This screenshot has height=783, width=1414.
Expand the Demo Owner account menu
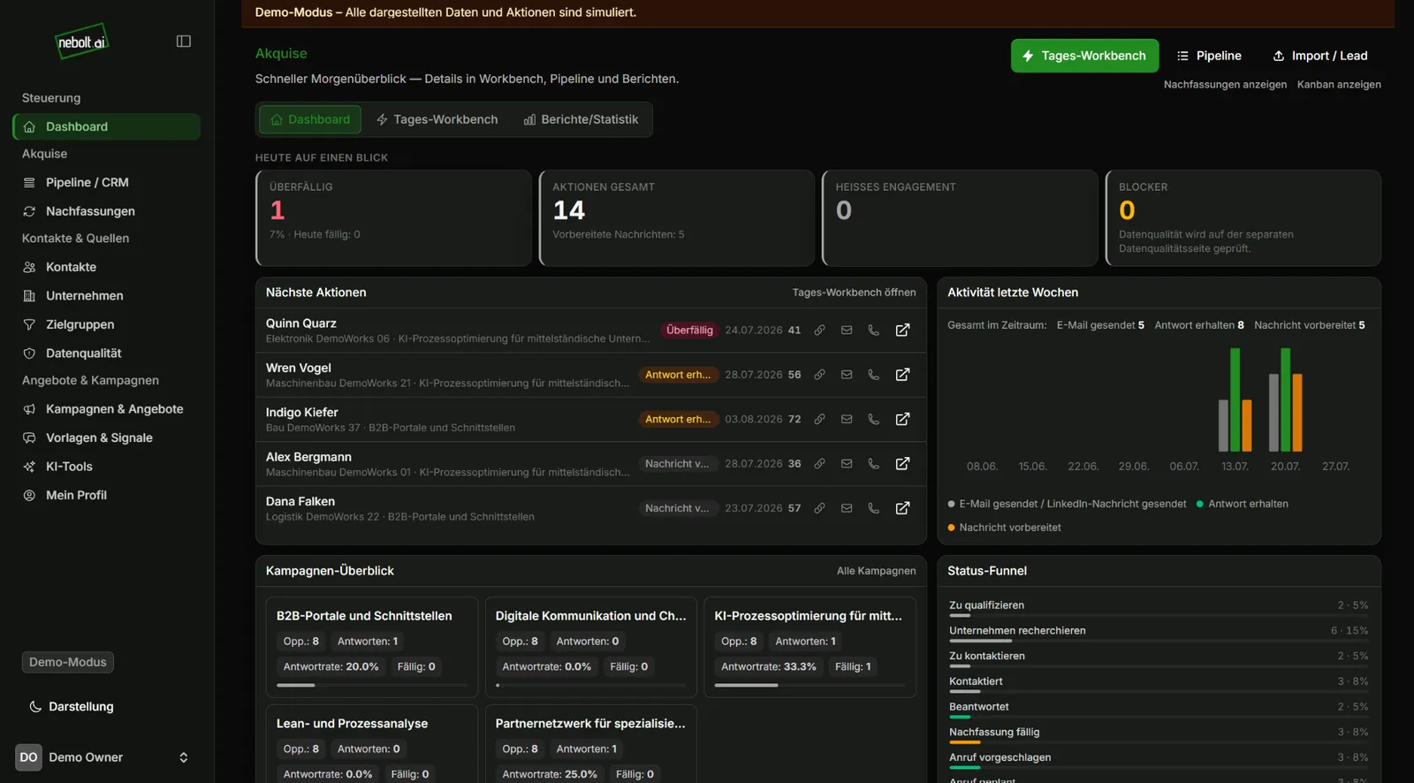106,757
